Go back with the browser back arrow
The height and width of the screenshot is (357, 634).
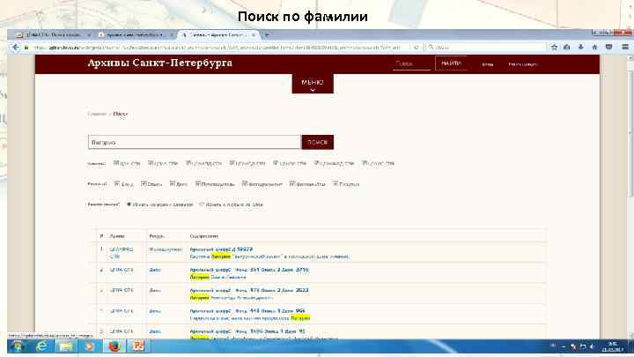click(x=16, y=48)
